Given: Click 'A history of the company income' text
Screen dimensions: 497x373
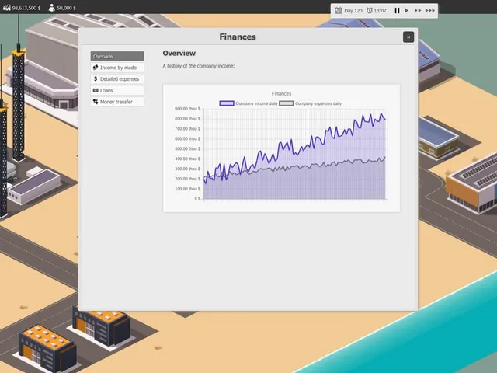Looking at the screenshot, I should click(x=199, y=66).
